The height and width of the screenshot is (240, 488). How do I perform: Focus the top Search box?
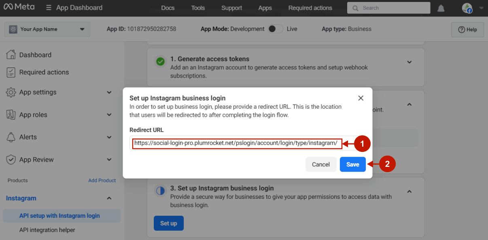click(389, 8)
